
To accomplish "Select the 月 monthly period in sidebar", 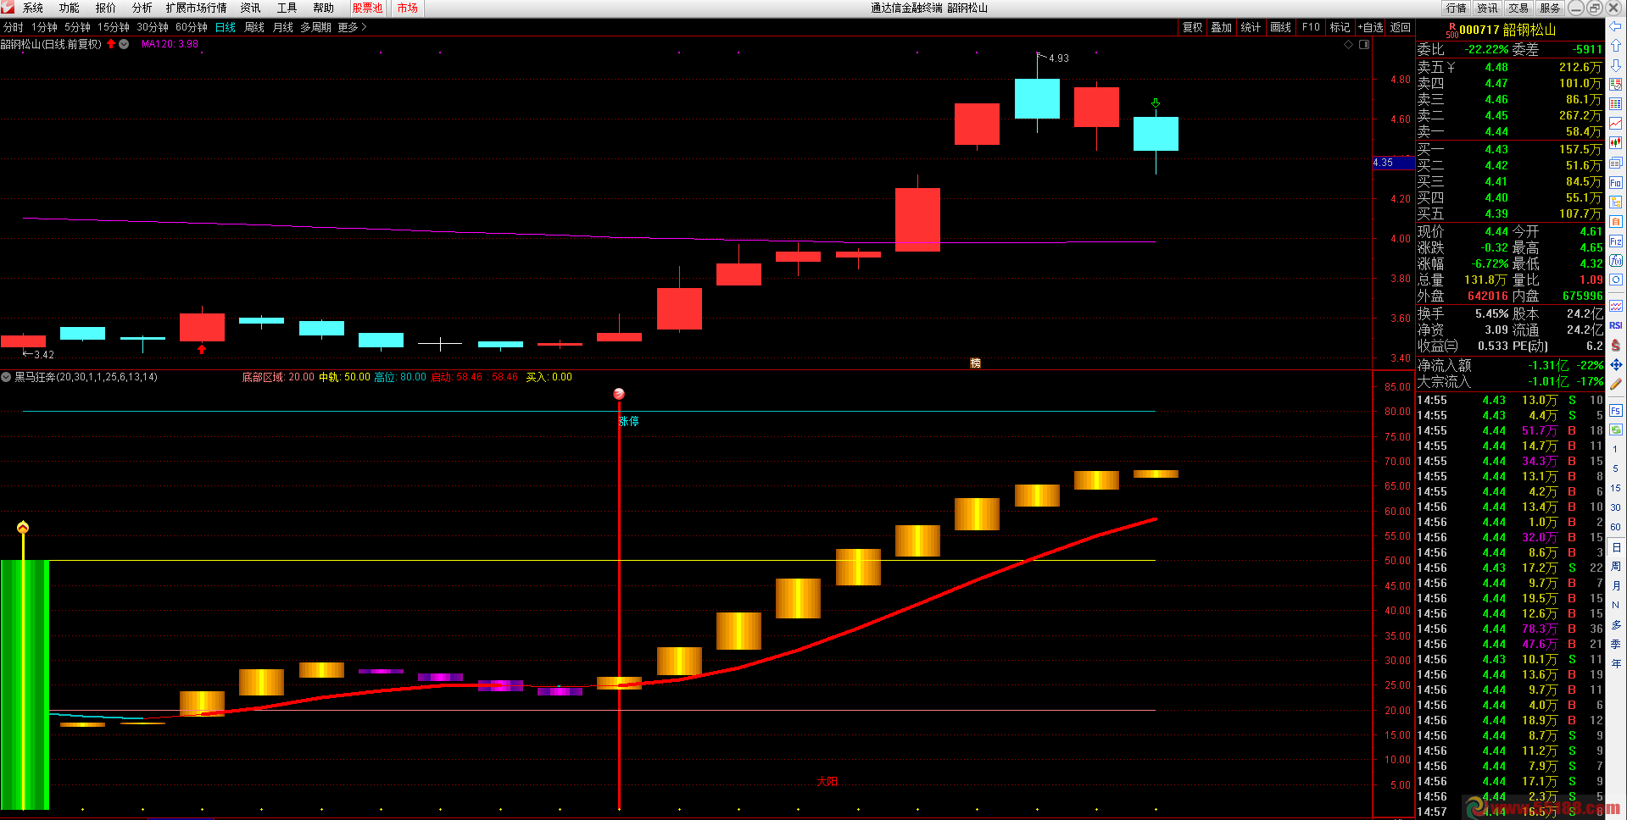I will click(1616, 585).
